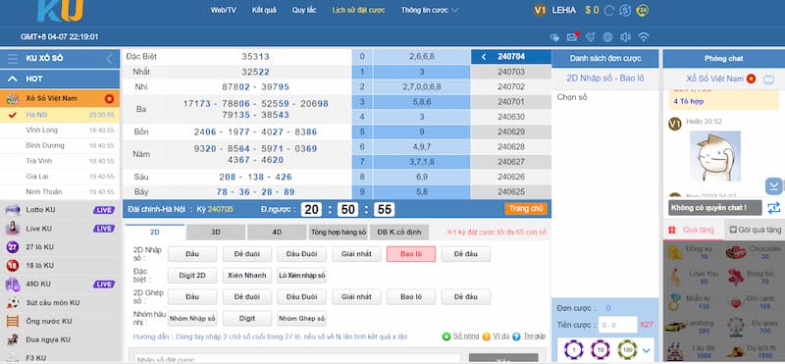Switch chat room with swap arrows icon
This screenshot has width=785, height=364.
[x=774, y=207]
